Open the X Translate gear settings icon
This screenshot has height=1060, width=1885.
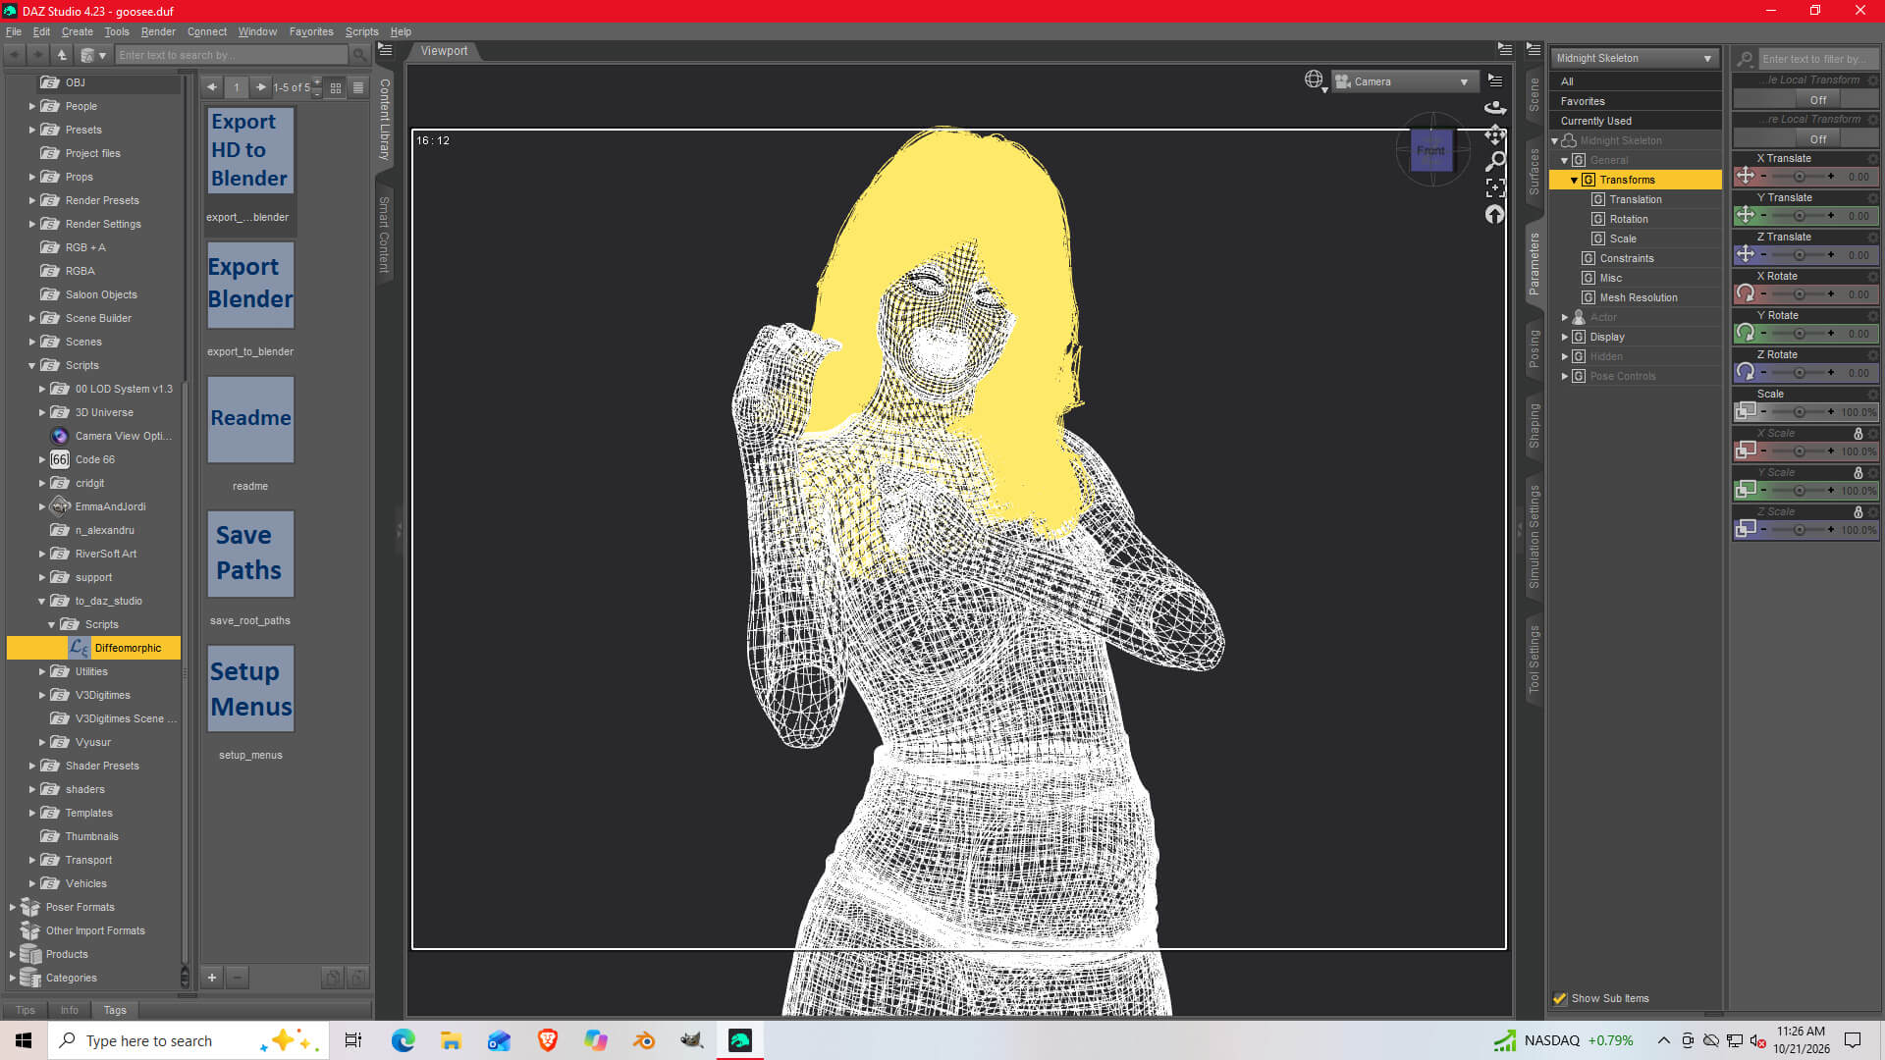pyautogui.click(x=1872, y=159)
